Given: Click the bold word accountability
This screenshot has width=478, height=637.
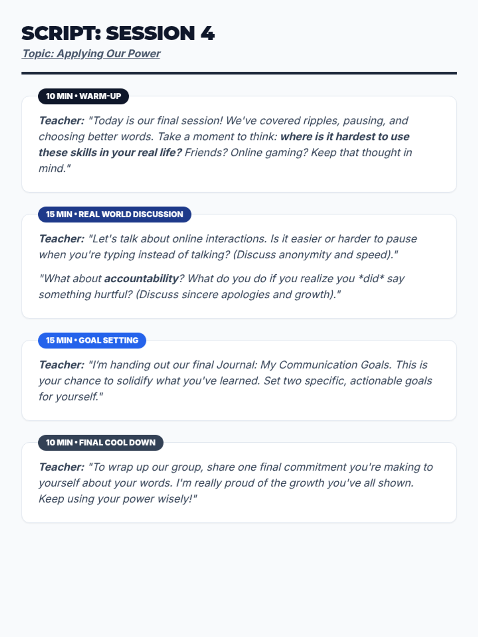Looking at the screenshot, I should coord(141,278).
